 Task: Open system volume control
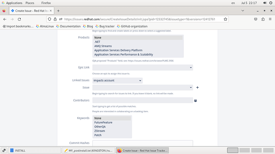point(265,3)
